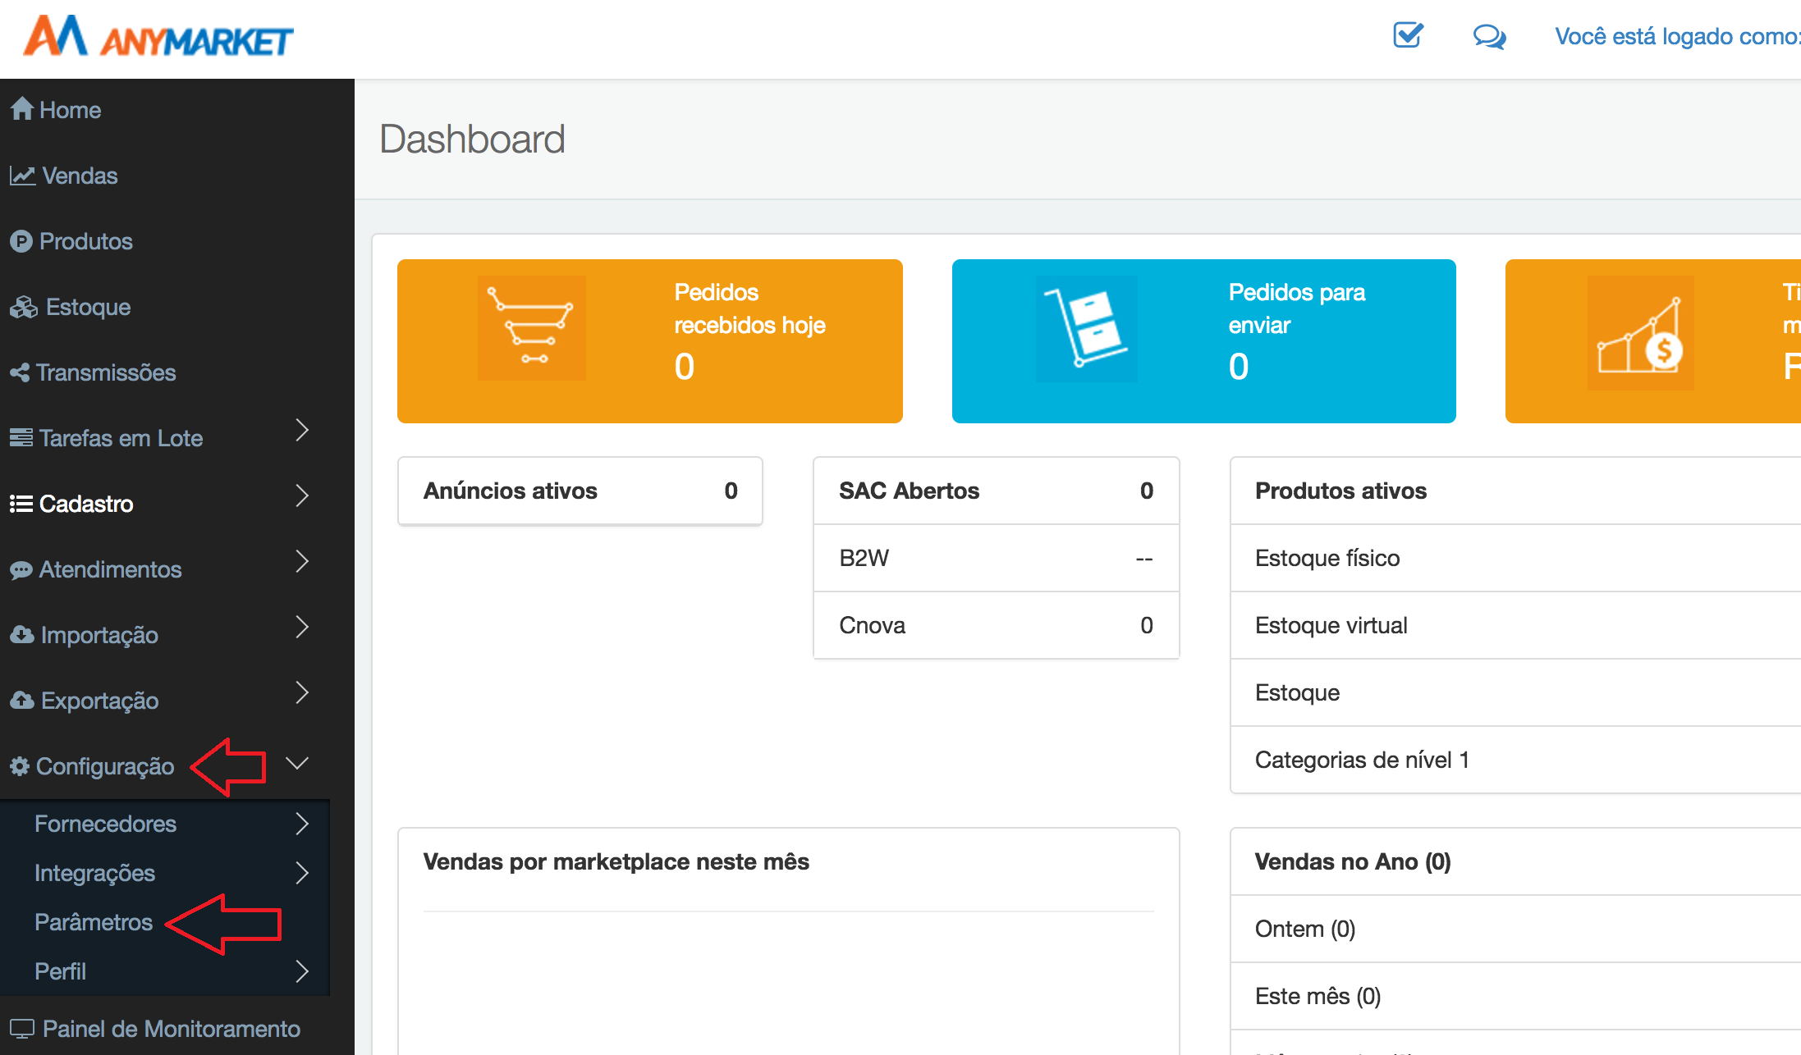Open the Parâmetros menu item

94,922
